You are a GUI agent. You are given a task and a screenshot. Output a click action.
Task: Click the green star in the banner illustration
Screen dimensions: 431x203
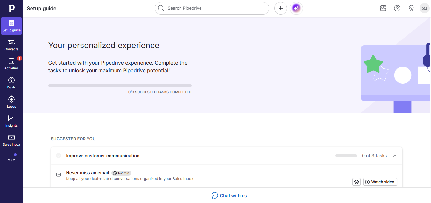pos(373,64)
